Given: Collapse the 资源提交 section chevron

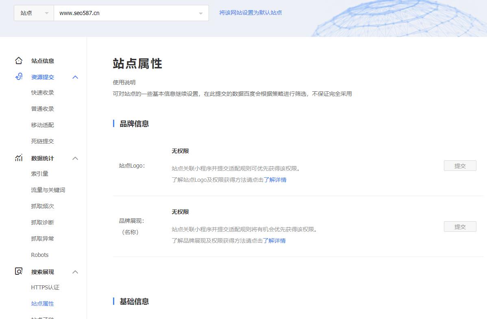Looking at the screenshot, I should point(75,77).
